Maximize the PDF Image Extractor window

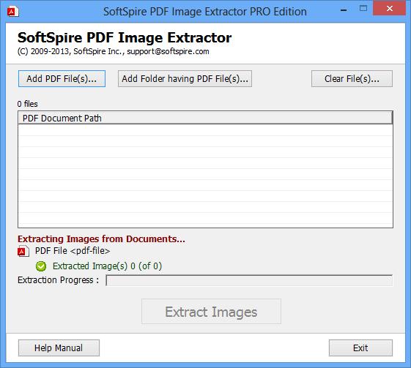pos(363,8)
